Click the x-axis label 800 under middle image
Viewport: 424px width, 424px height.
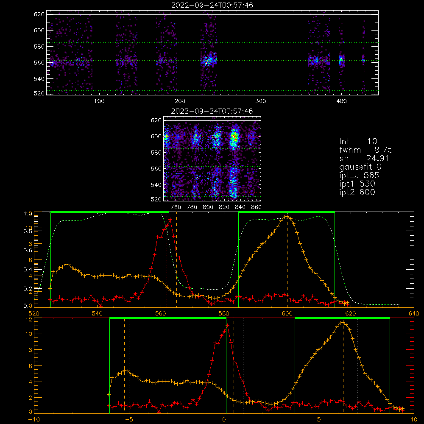point(208,207)
